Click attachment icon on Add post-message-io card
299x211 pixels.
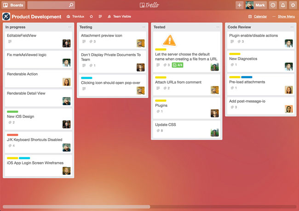tap(232, 107)
